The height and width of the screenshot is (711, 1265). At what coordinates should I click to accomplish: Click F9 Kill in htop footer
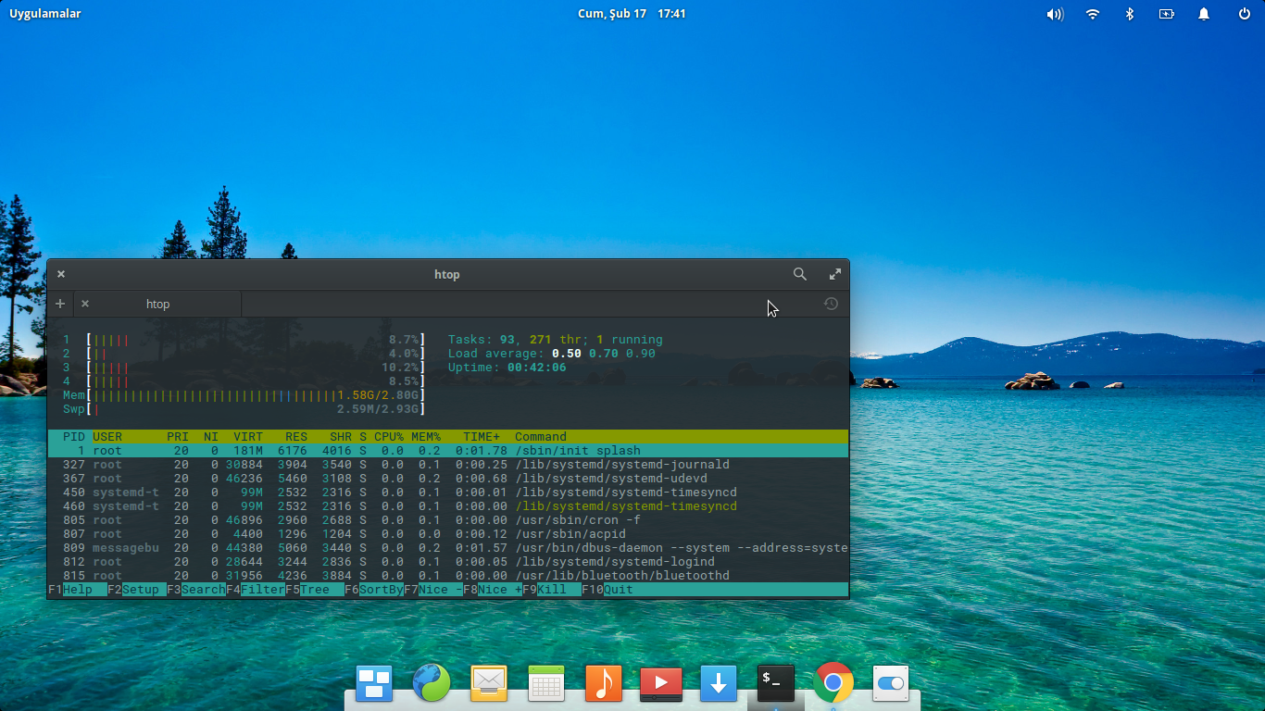(x=552, y=590)
